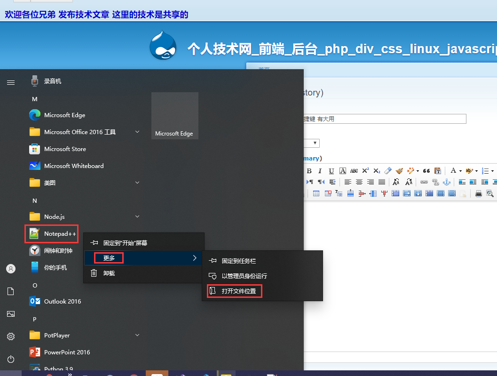Convert text to uppercase
Viewport: 497px width, 376px height.
[x=396, y=182]
